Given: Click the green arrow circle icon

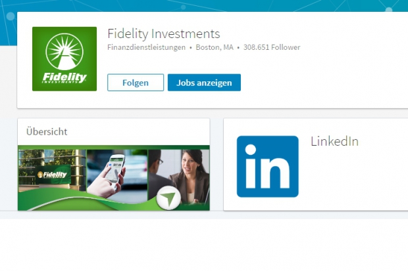Looking at the screenshot, I should tap(168, 198).
